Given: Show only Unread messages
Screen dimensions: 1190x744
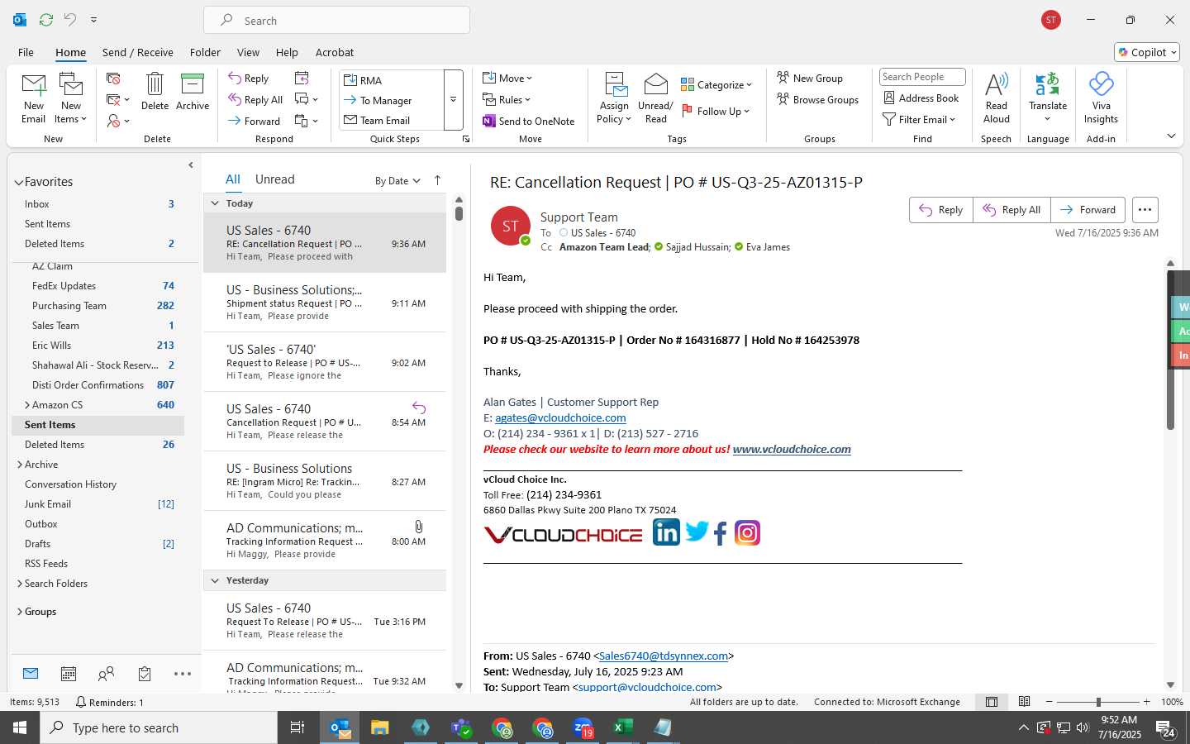Looking at the screenshot, I should pos(275,179).
